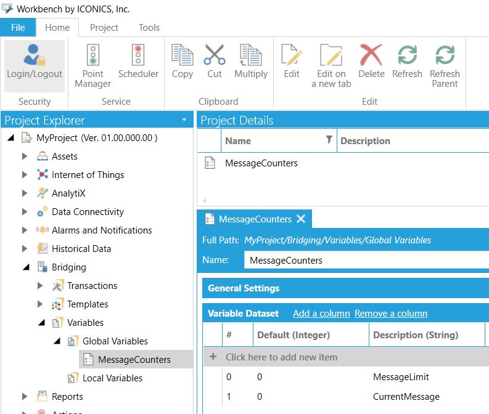Click the Add a column link
Screen dimensions: 489x414
pos(321,314)
